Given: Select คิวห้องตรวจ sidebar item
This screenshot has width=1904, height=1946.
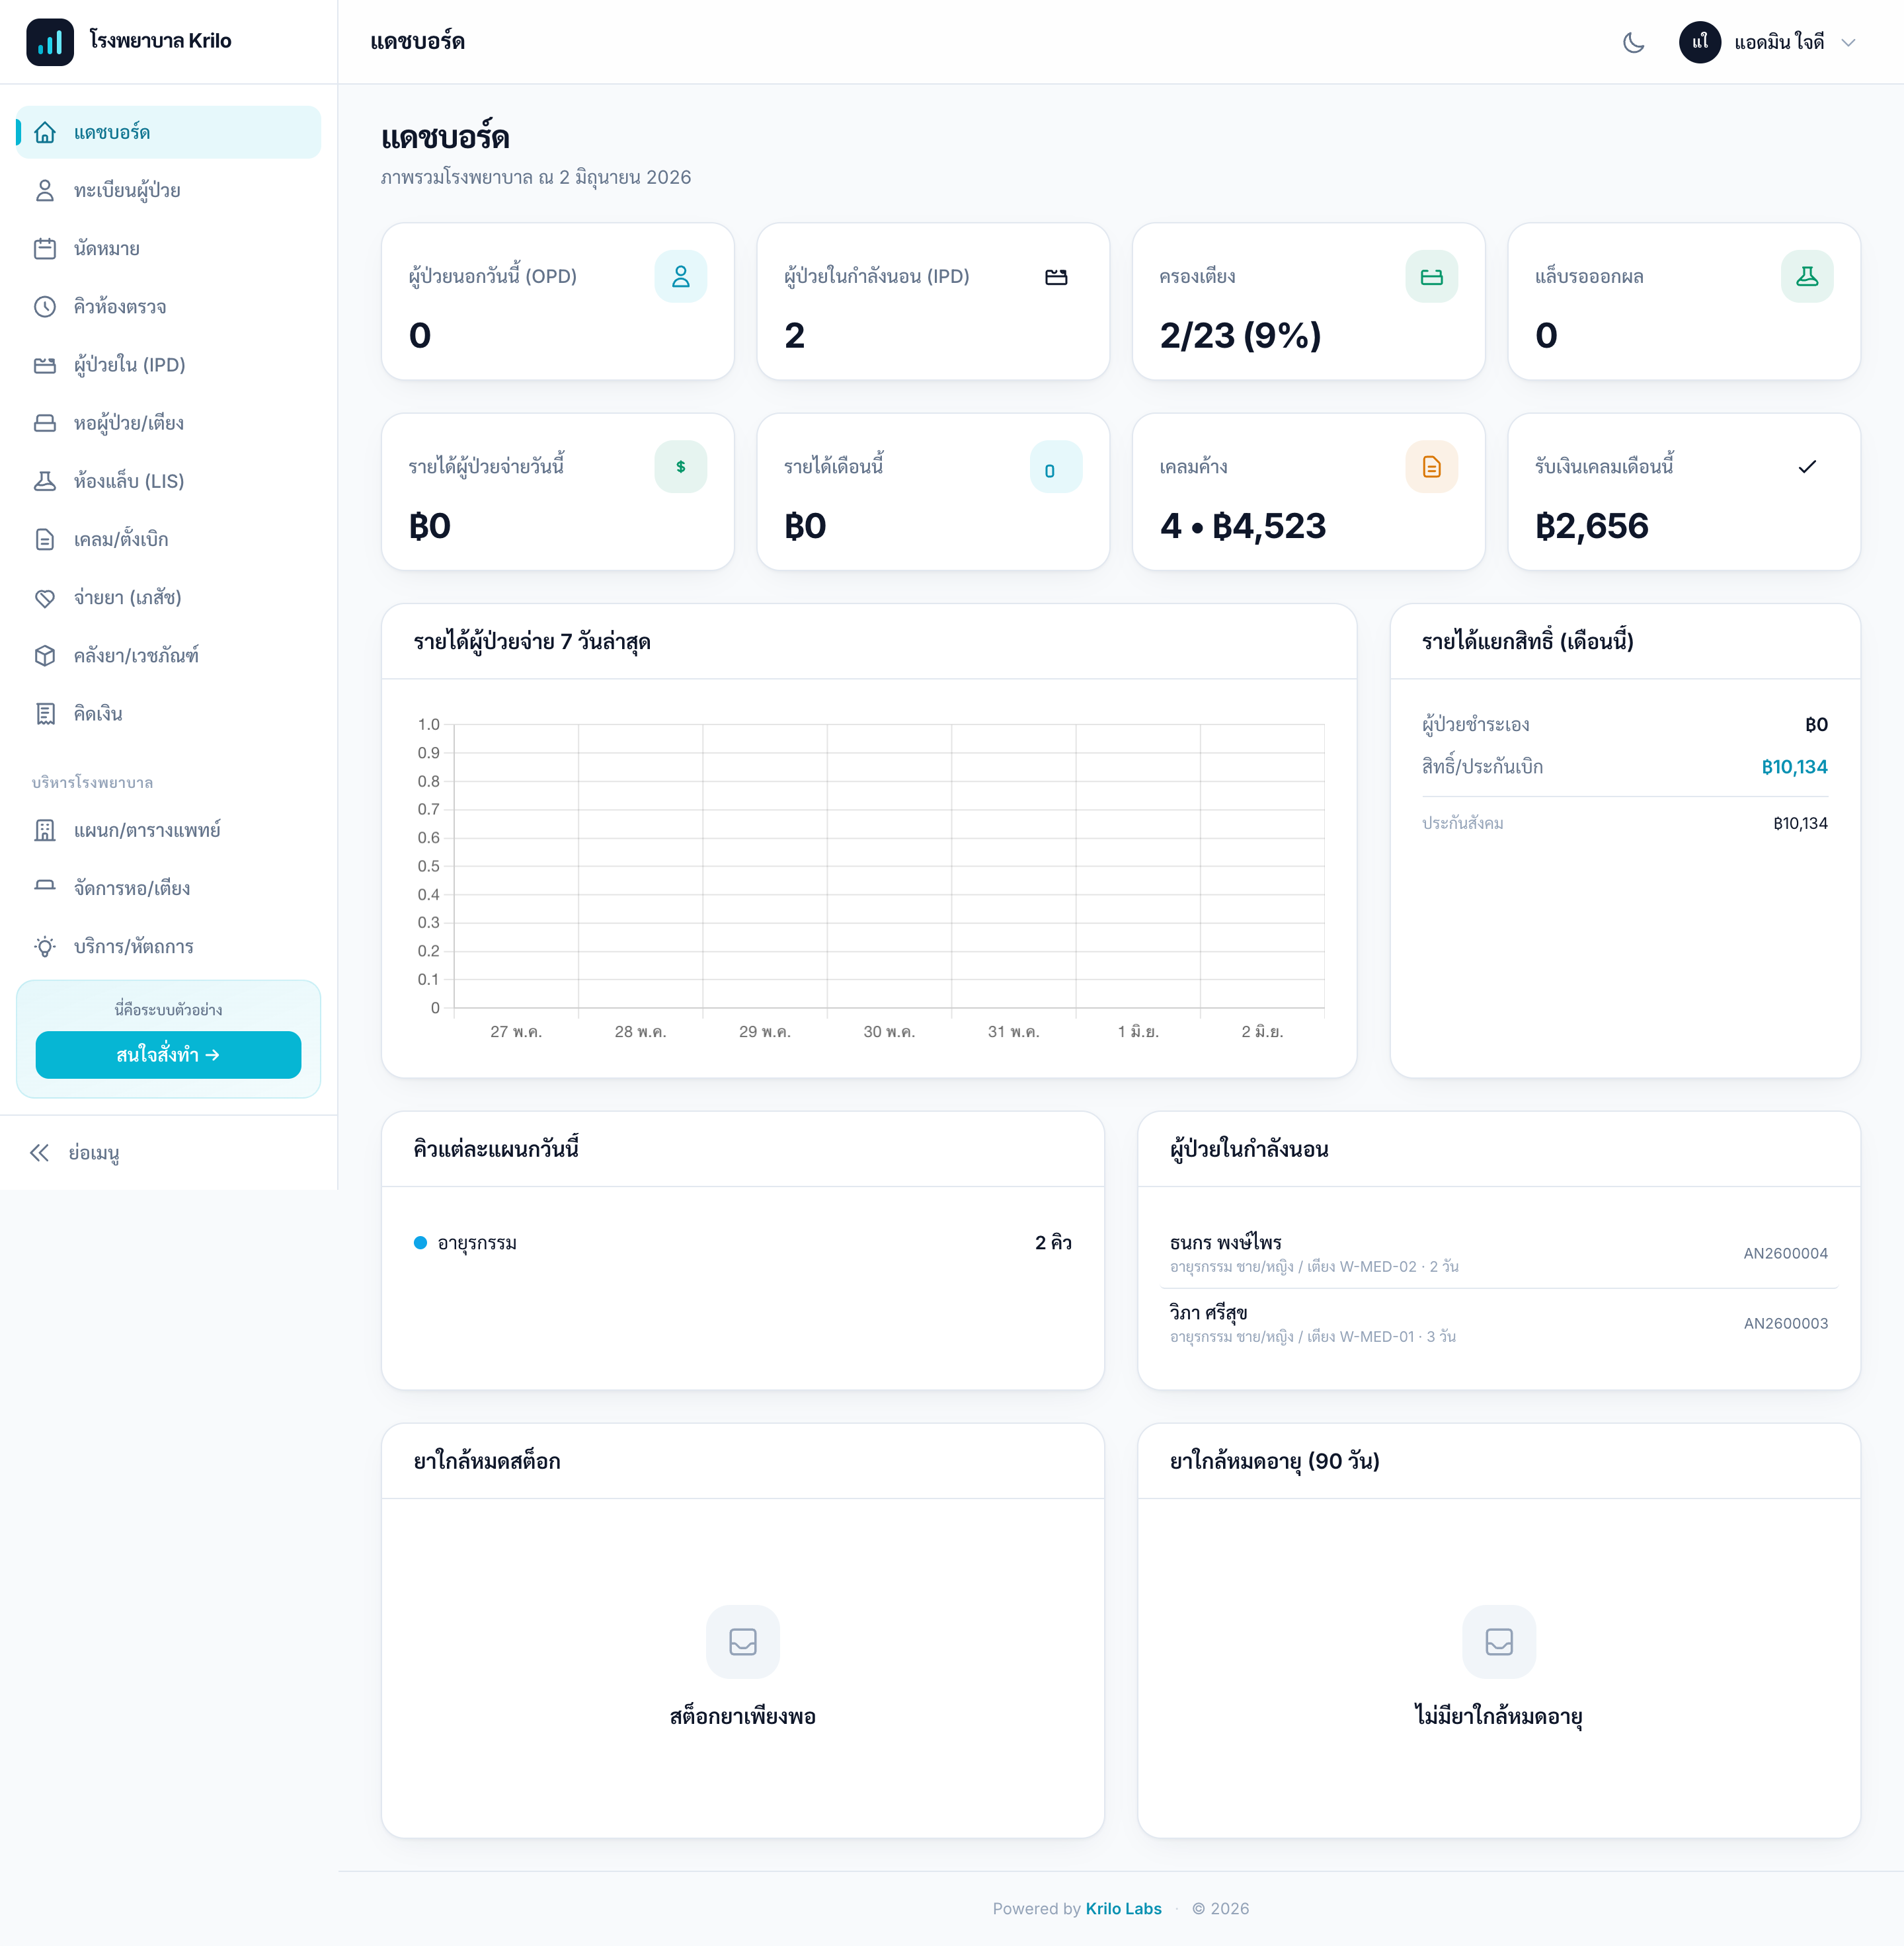Looking at the screenshot, I should [x=169, y=306].
